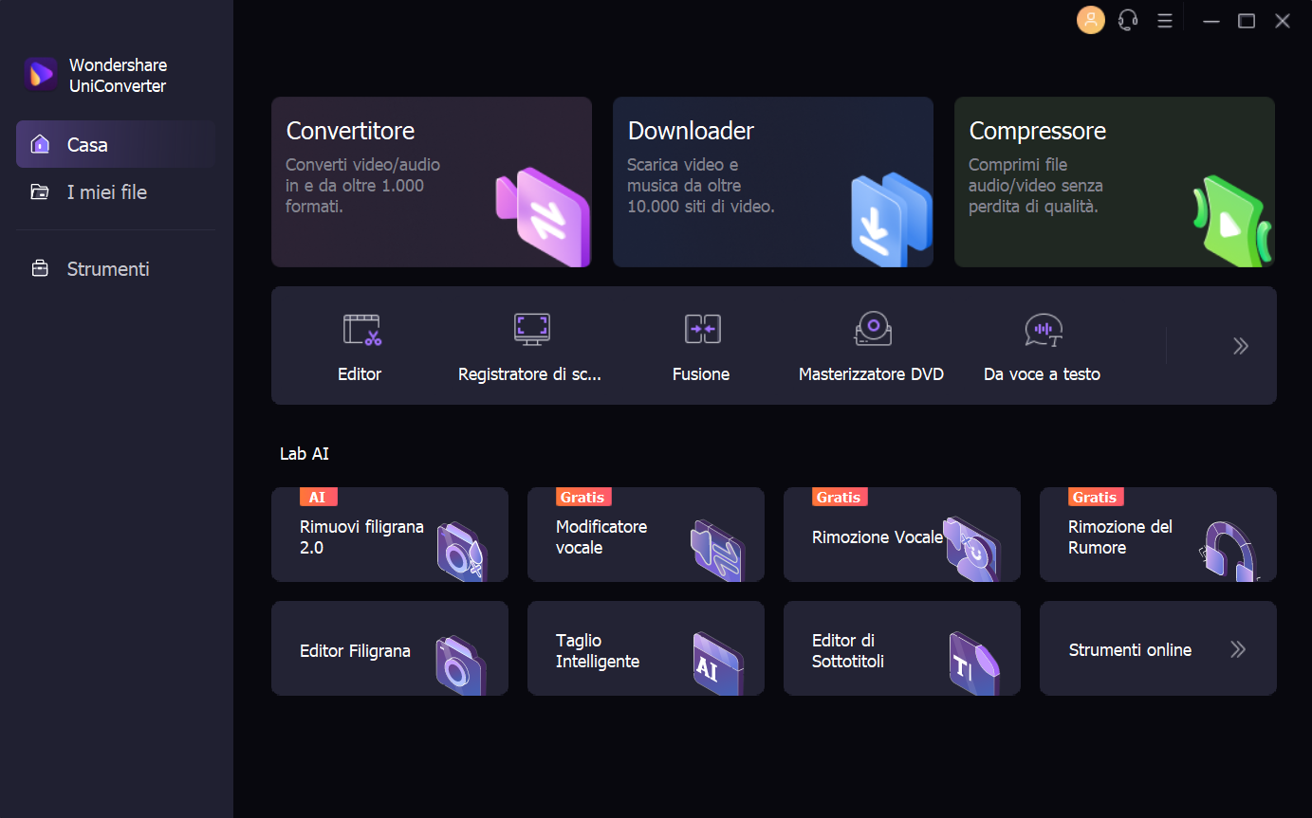The width and height of the screenshot is (1312, 818).
Task: Open Editor Filigrana card
Action: (390, 648)
